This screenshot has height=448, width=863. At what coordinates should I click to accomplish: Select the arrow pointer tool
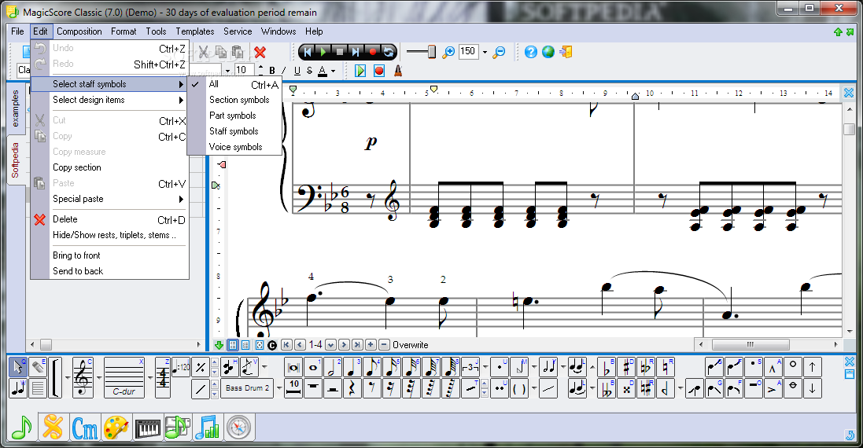coord(18,366)
